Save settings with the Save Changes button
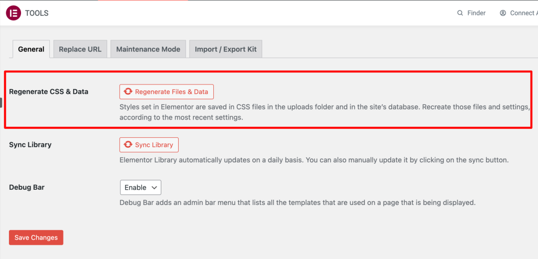Screen dimensions: 538x259 click(x=36, y=238)
